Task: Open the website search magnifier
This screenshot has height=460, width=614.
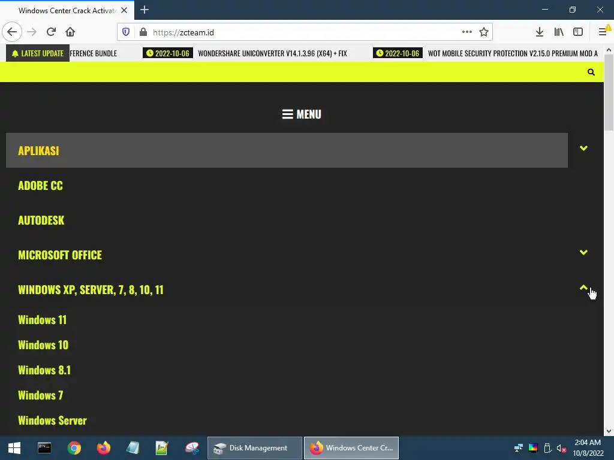Action: tap(591, 72)
